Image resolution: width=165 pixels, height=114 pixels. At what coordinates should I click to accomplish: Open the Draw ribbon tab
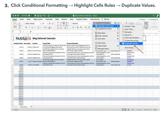click(29, 19)
